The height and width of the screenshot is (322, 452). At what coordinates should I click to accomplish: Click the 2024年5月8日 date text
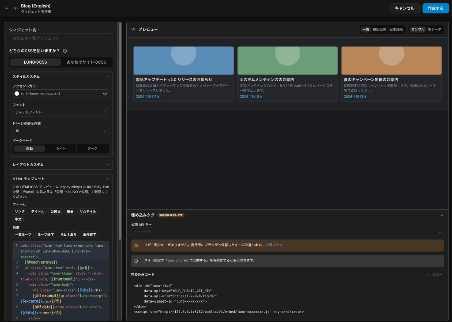pos(251,97)
